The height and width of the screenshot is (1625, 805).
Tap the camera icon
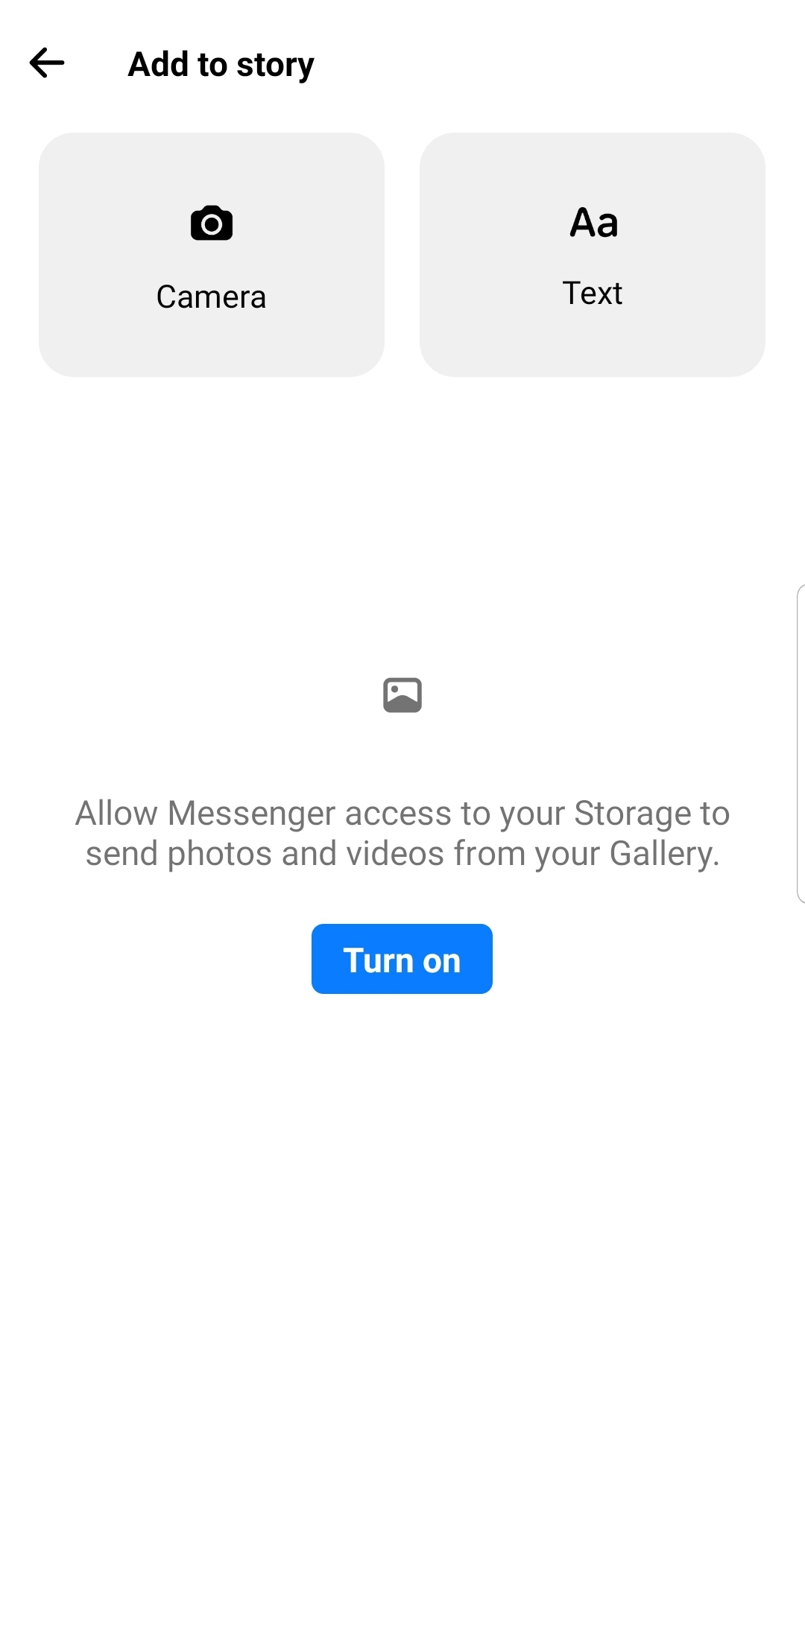pos(212,223)
